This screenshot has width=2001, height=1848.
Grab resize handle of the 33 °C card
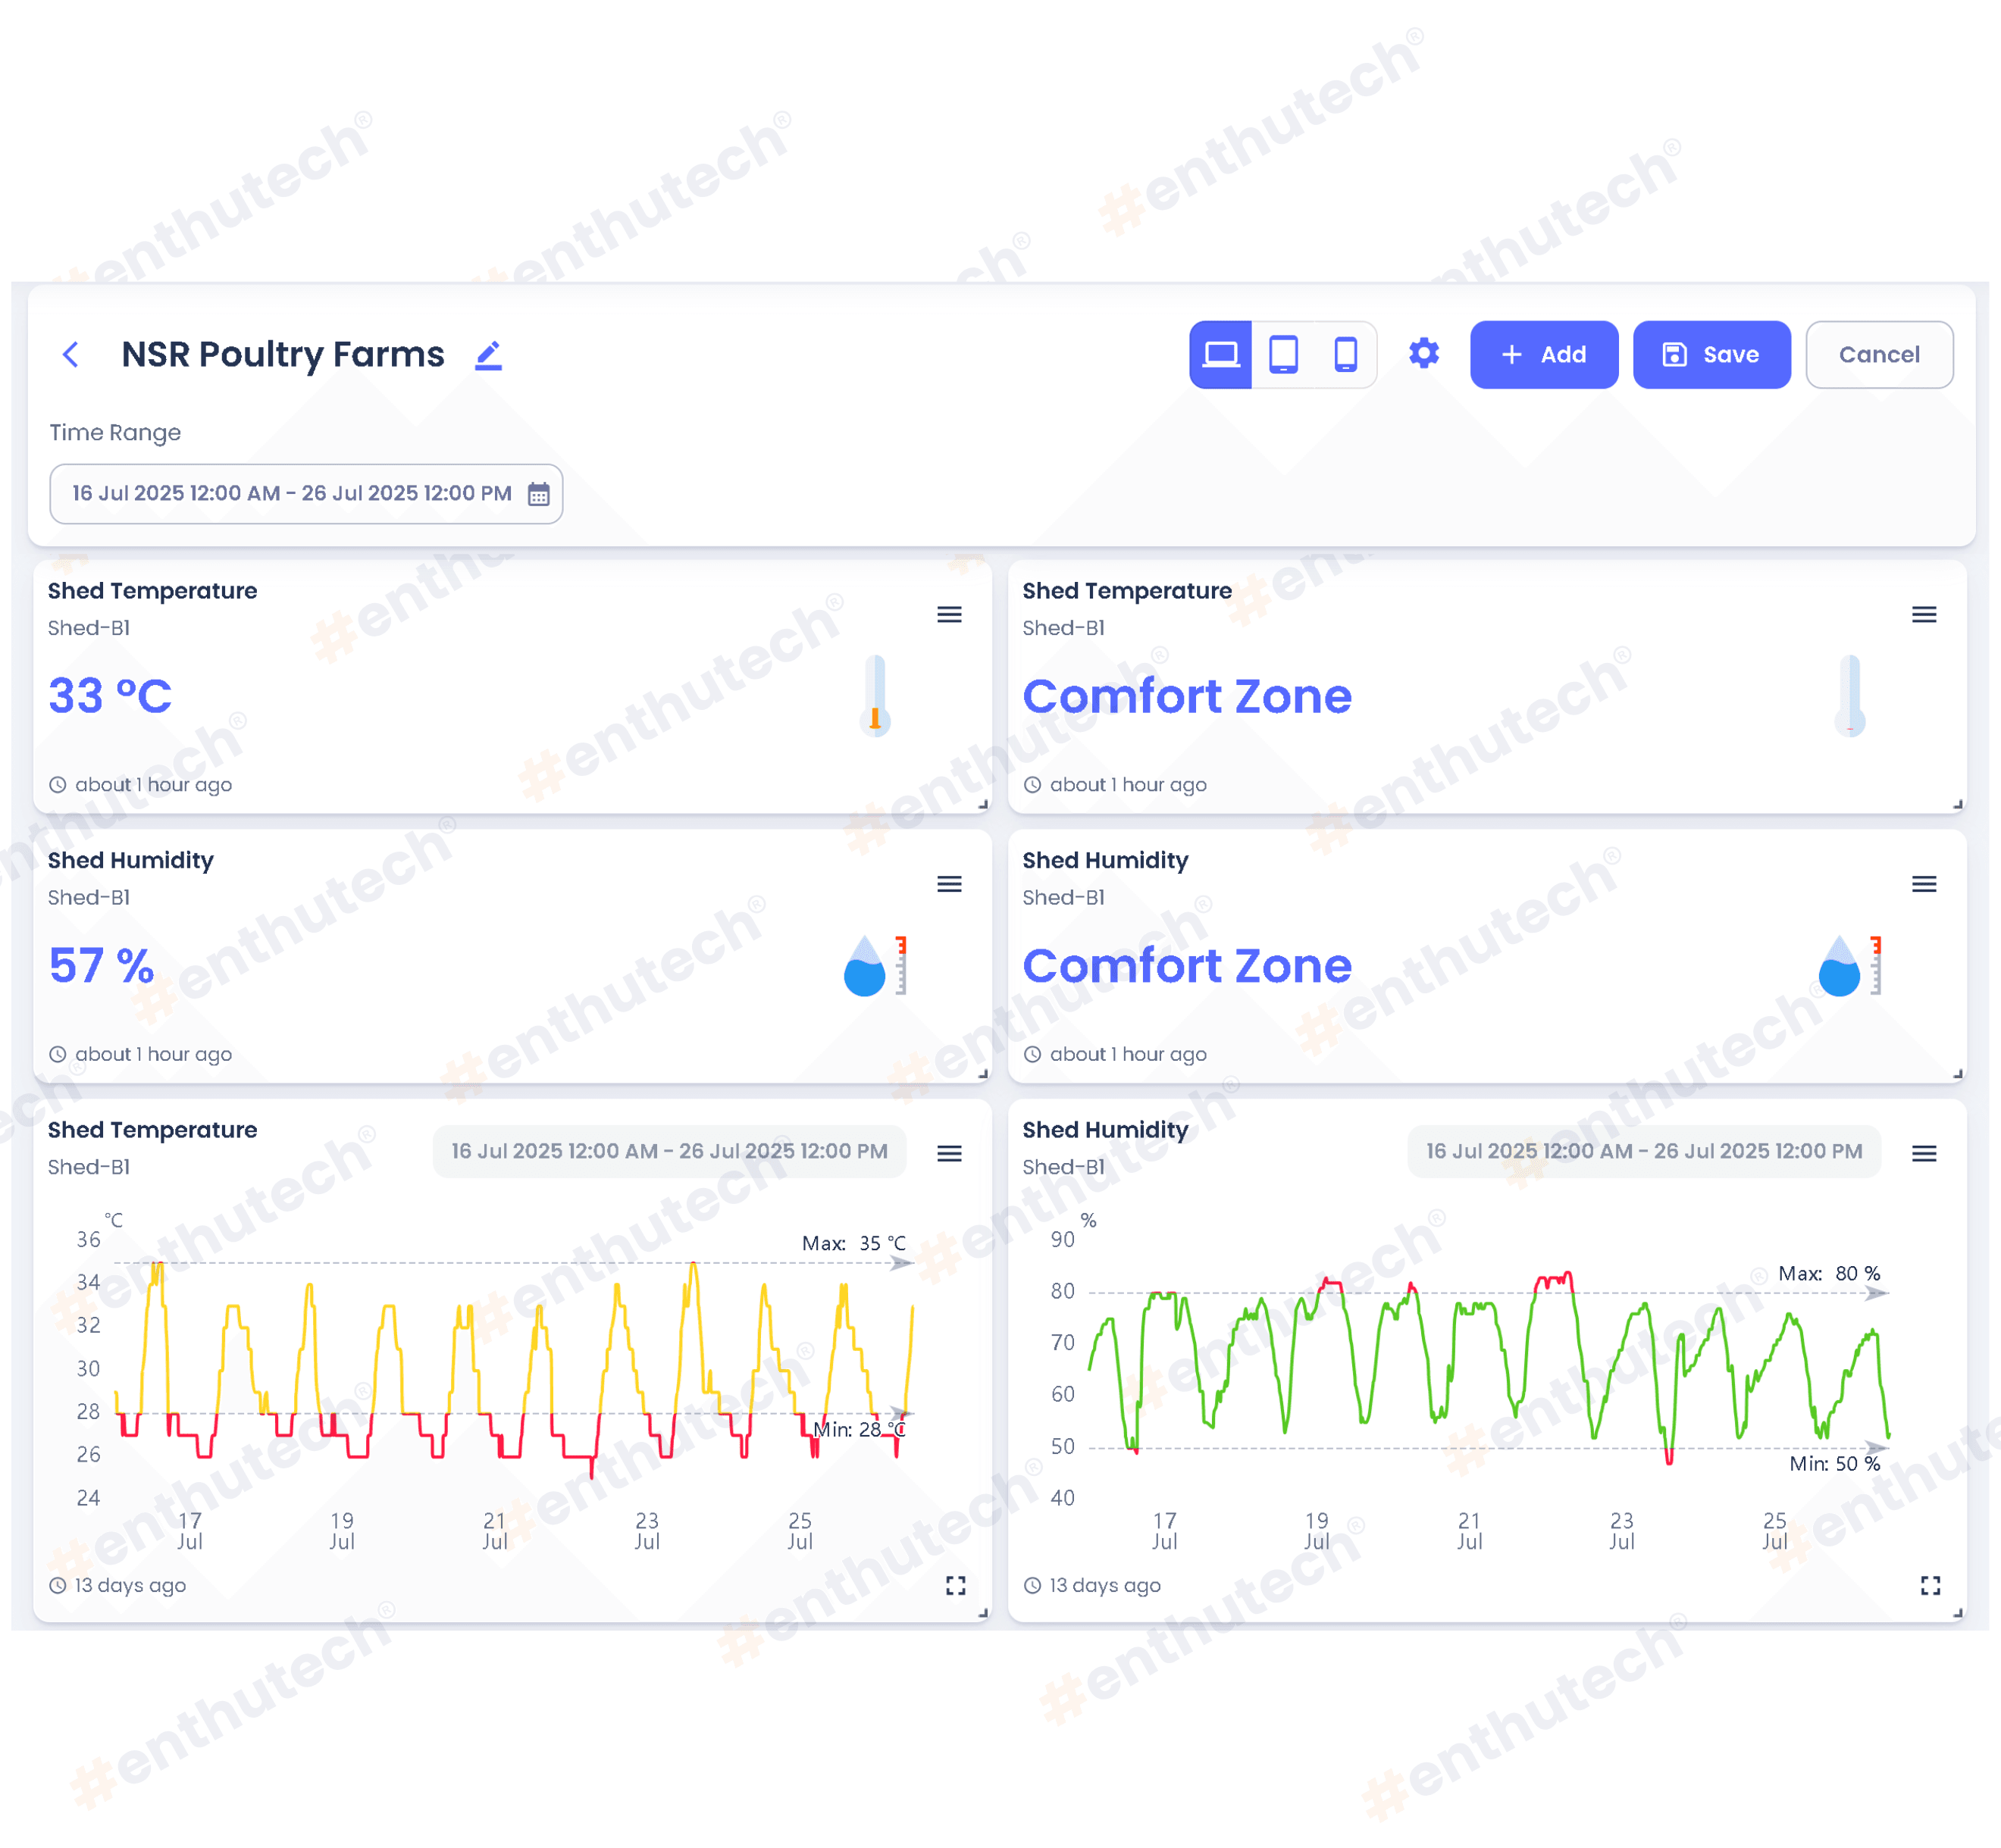tap(984, 804)
